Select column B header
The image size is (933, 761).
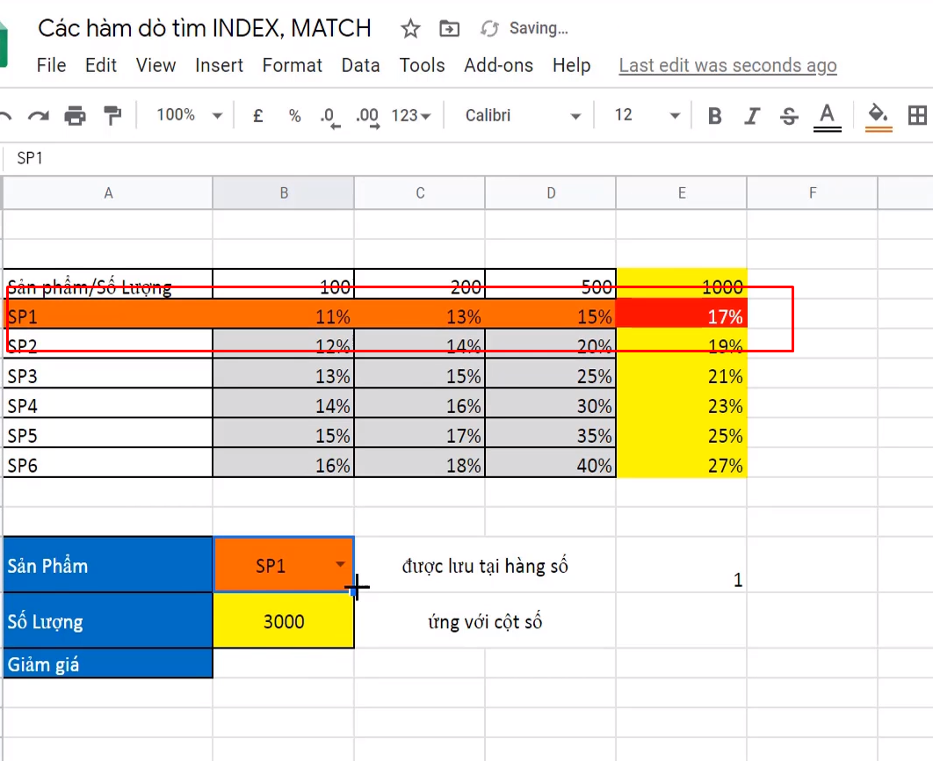point(284,192)
